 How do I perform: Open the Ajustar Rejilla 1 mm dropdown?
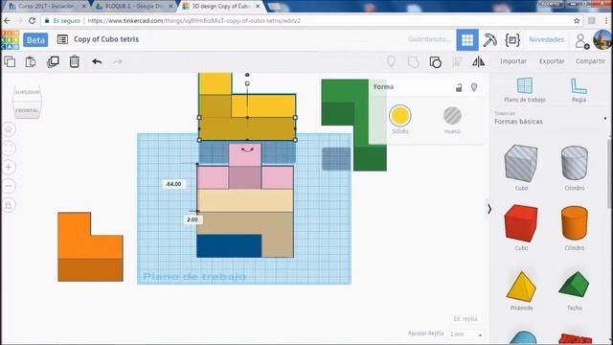tap(465, 334)
